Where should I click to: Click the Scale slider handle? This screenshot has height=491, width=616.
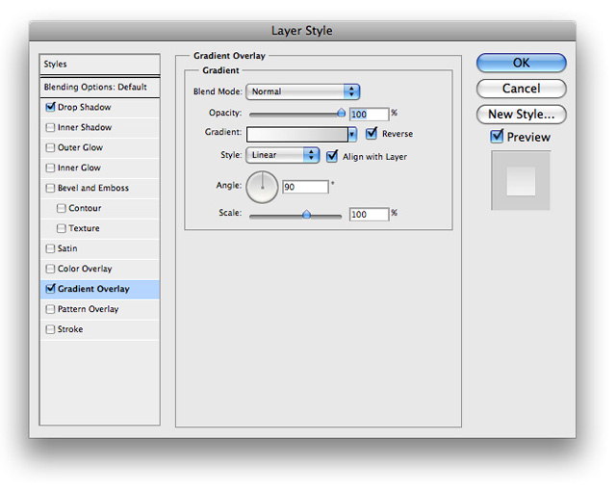pyautogui.click(x=306, y=214)
